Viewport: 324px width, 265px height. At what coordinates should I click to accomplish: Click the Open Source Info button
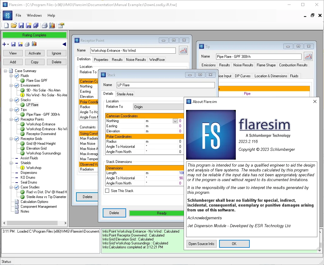point(201,244)
